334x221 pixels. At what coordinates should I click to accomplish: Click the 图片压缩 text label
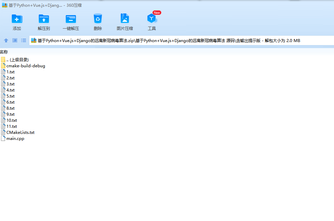pos(125,29)
